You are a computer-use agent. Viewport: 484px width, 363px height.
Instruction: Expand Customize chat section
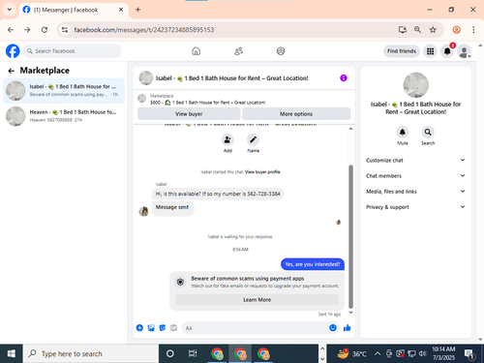click(415, 160)
